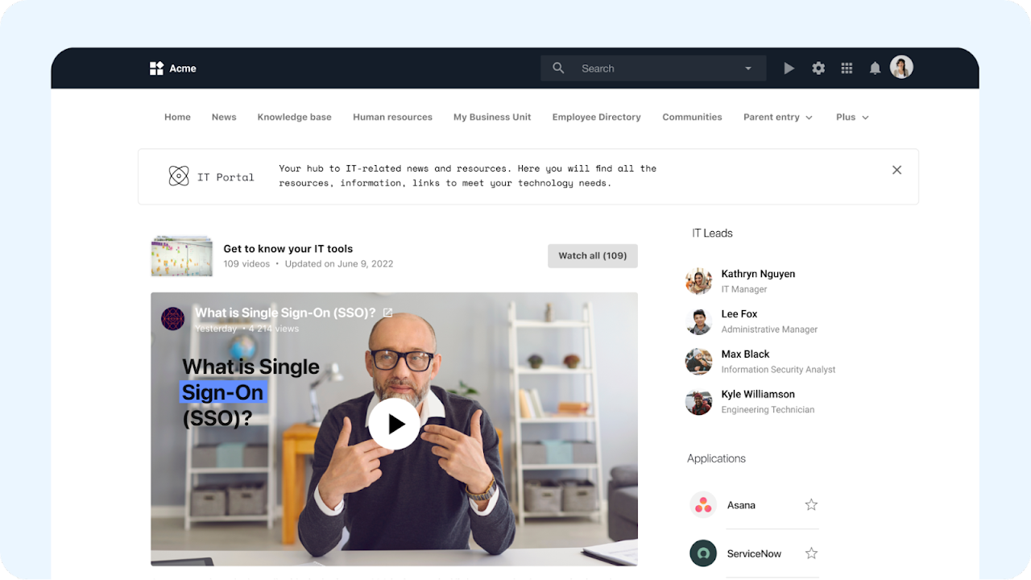
Task: Play the Single Sign-On video
Action: (394, 424)
